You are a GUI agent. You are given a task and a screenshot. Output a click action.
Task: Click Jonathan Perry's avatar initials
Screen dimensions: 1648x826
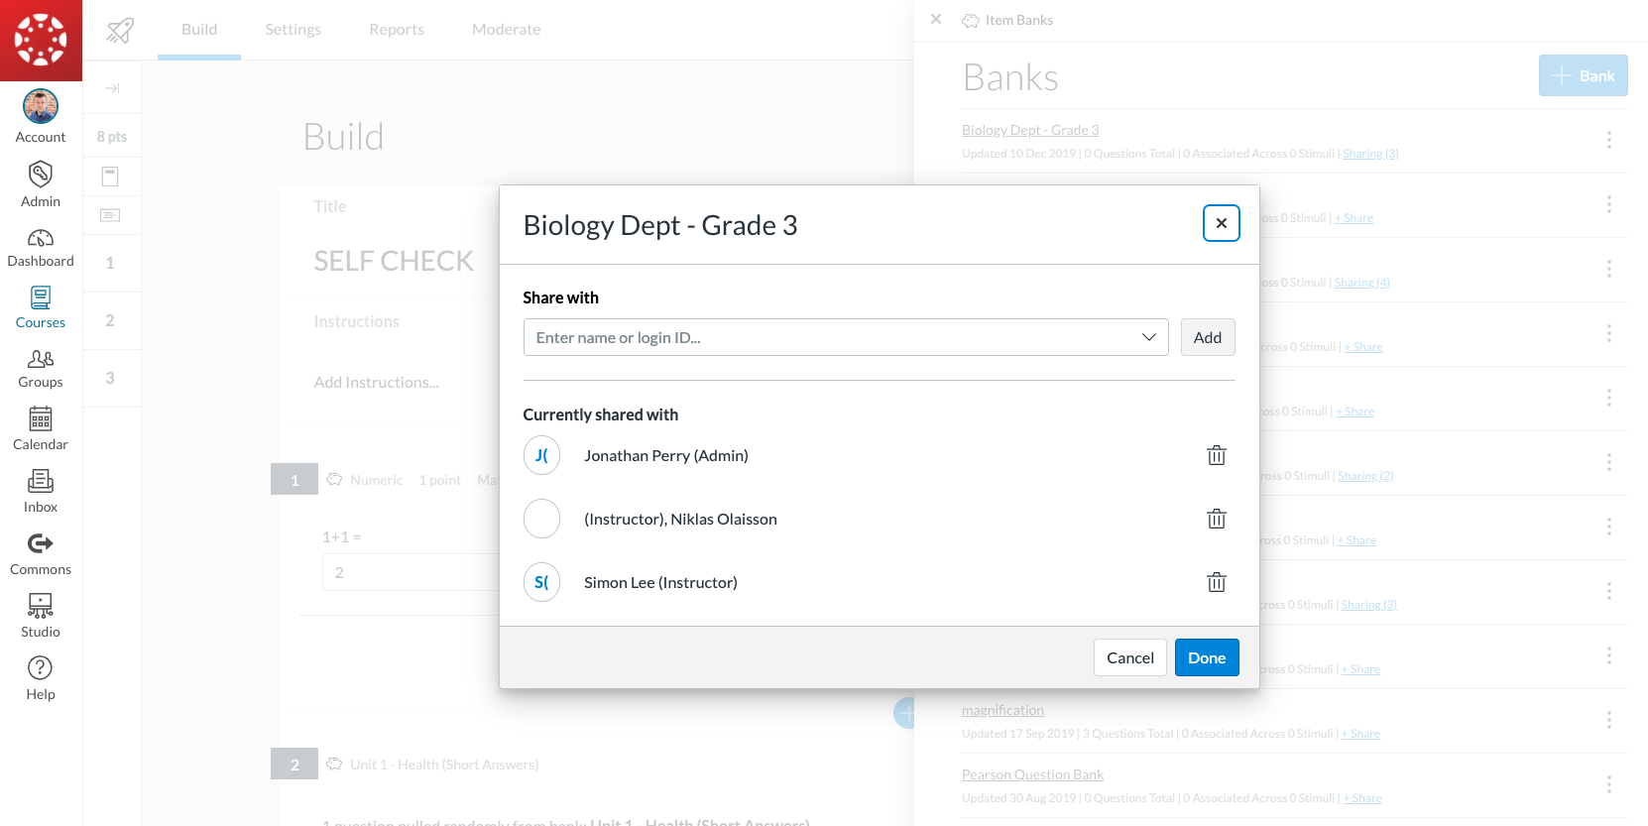pos(541,455)
